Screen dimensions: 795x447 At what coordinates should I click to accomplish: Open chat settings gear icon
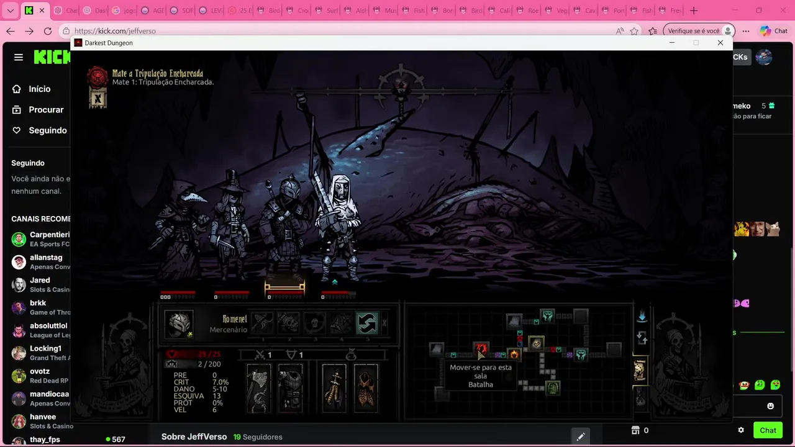point(741,430)
